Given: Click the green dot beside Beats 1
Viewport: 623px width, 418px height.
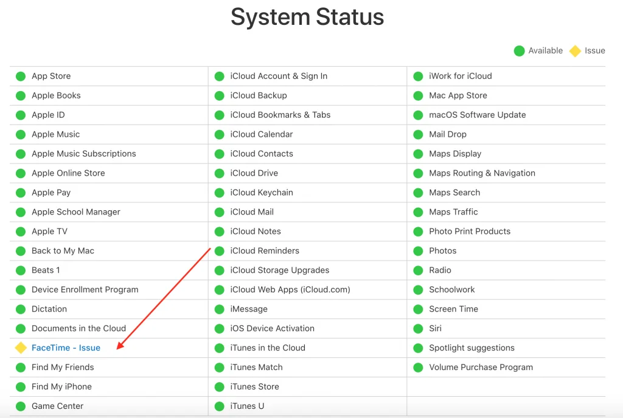Looking at the screenshot, I should pos(21,270).
